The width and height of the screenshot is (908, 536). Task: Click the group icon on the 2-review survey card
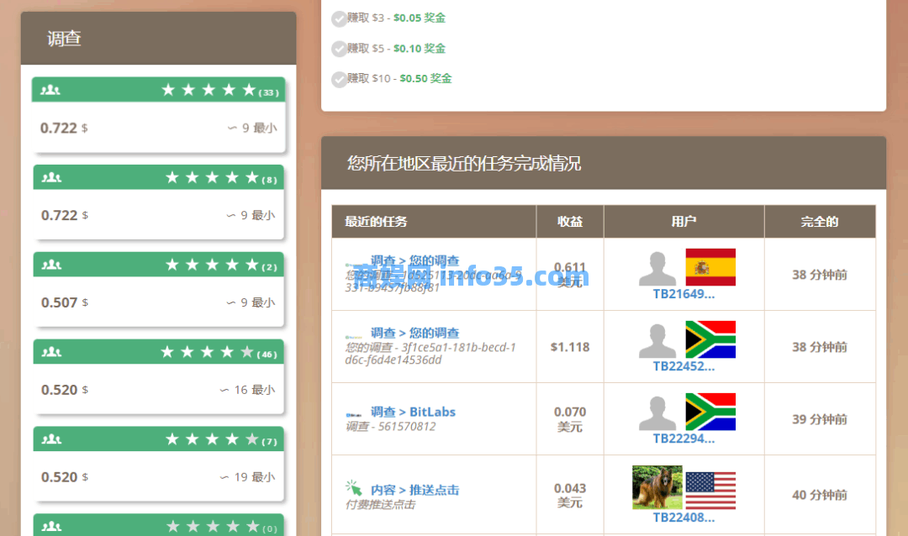51,265
